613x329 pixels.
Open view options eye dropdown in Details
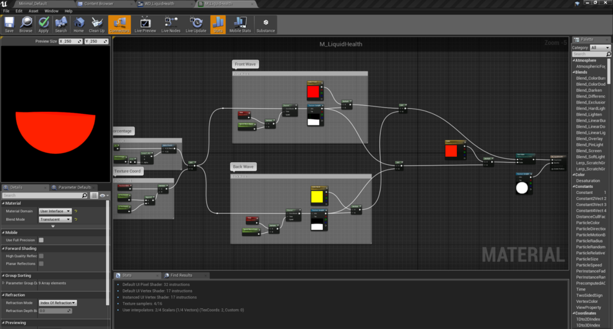pos(104,195)
